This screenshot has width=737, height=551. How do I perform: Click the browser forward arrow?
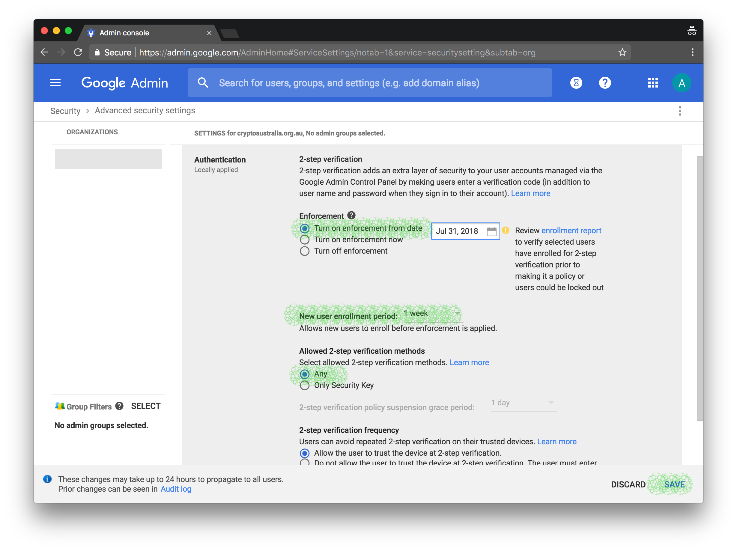[x=61, y=52]
